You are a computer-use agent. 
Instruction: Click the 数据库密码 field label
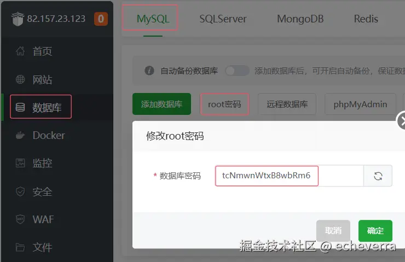coord(180,176)
